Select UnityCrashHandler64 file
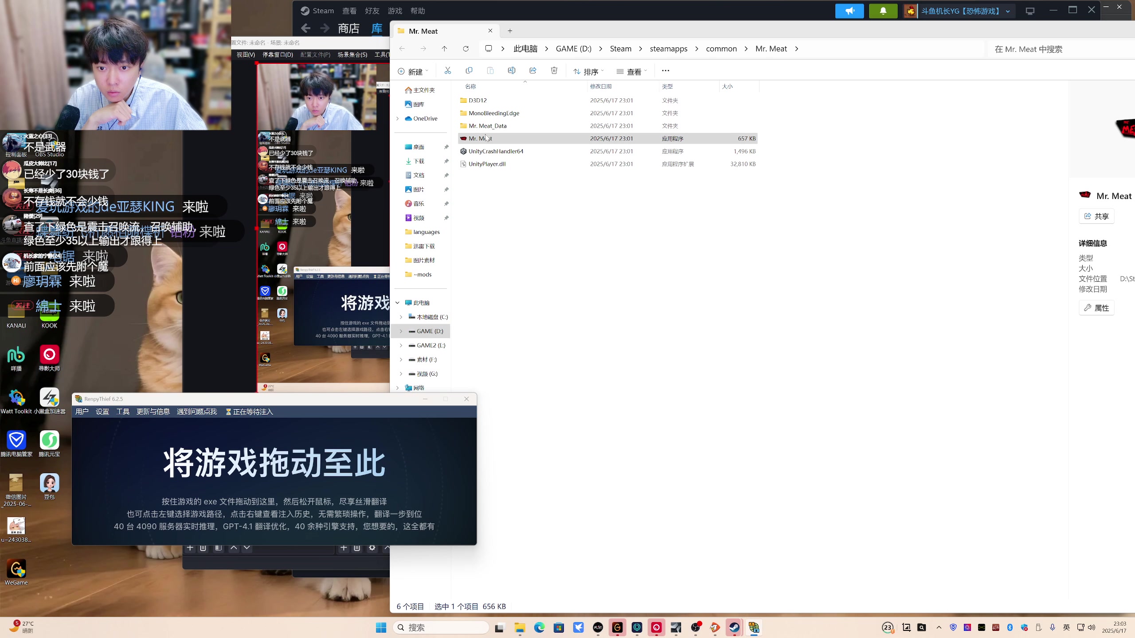The width and height of the screenshot is (1135, 638). 607,151
